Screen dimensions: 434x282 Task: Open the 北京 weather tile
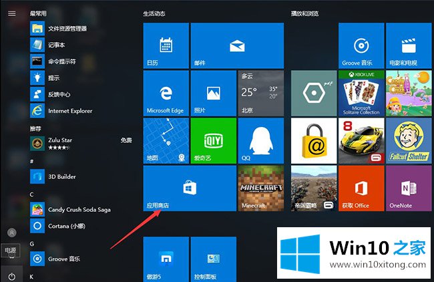(261, 93)
